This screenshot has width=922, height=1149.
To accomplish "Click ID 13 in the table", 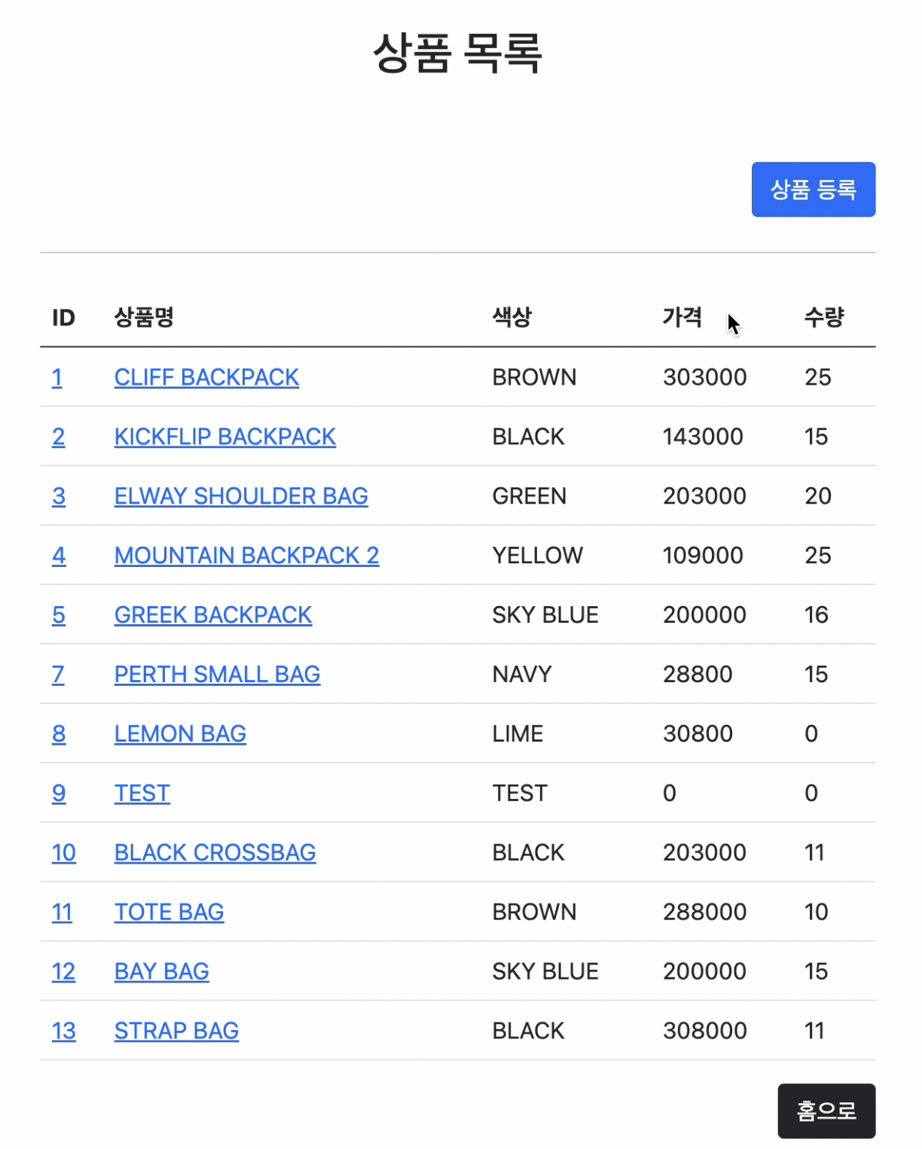I will click(63, 1030).
